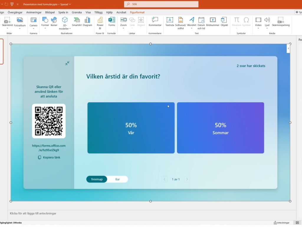Start slideshow from quick access toolbar
302x227 pixels.
coord(12,4)
